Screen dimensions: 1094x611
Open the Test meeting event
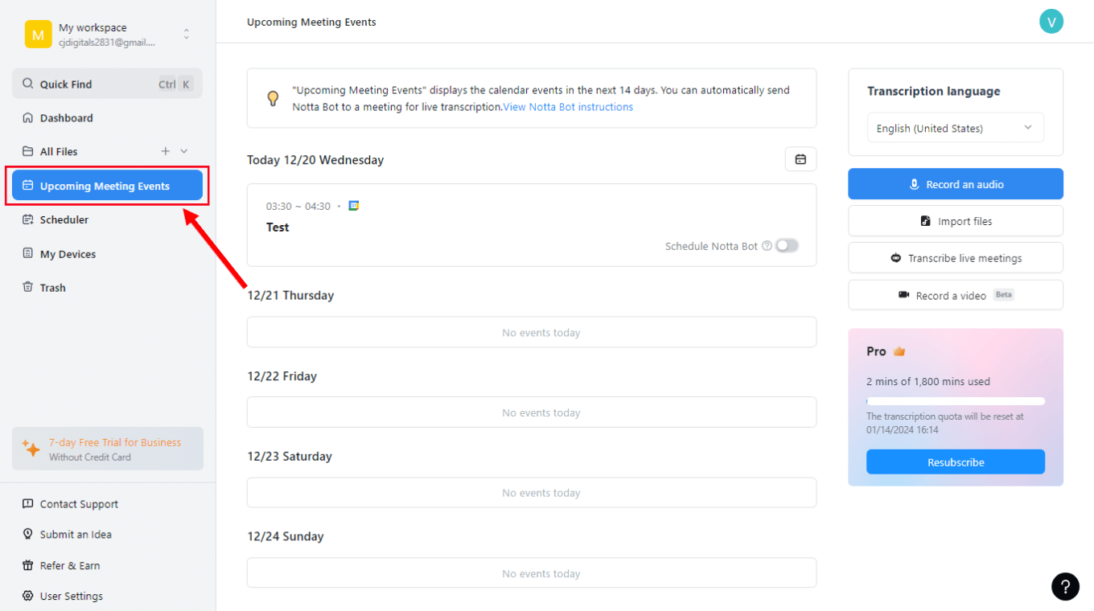(x=532, y=225)
